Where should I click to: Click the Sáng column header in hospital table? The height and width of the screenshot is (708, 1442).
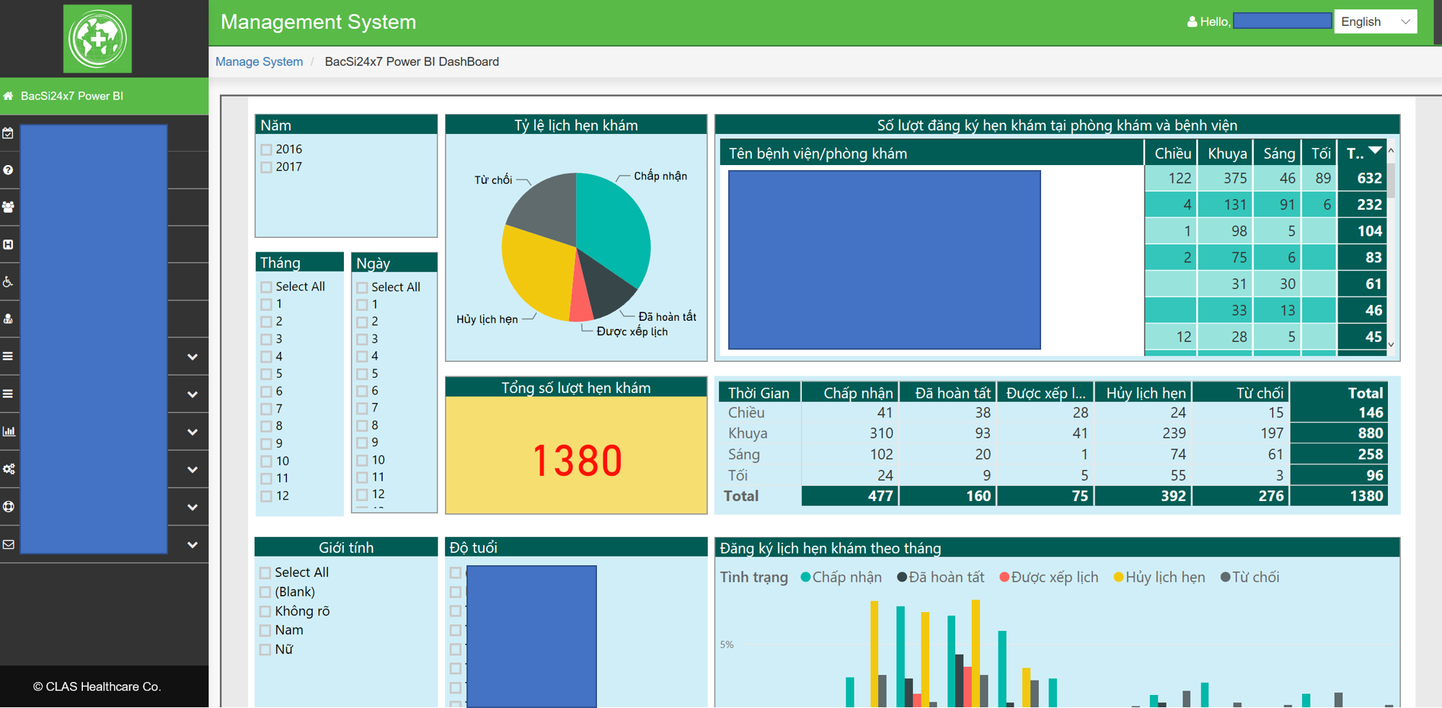(1278, 154)
